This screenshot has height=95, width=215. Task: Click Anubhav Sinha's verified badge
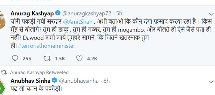click(x=54, y=81)
